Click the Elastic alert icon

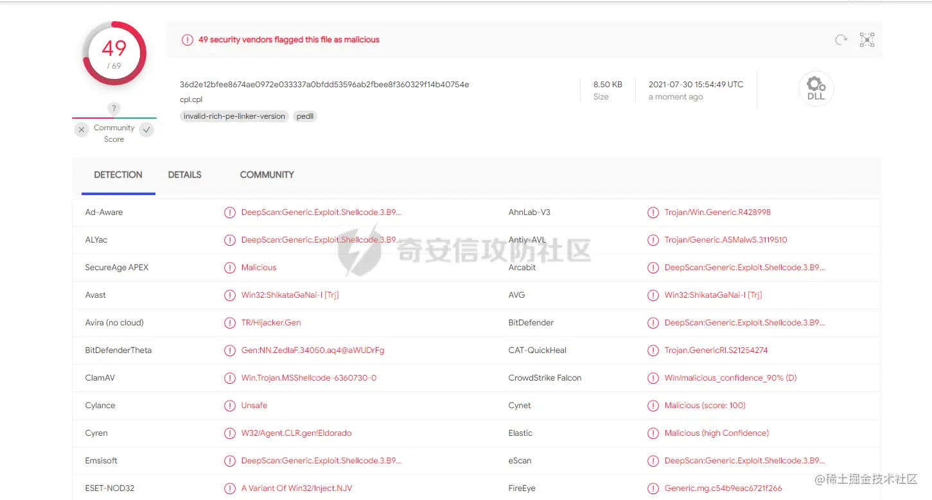tap(653, 433)
